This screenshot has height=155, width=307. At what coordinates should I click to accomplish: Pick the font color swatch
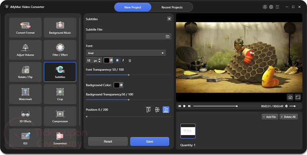(108, 60)
